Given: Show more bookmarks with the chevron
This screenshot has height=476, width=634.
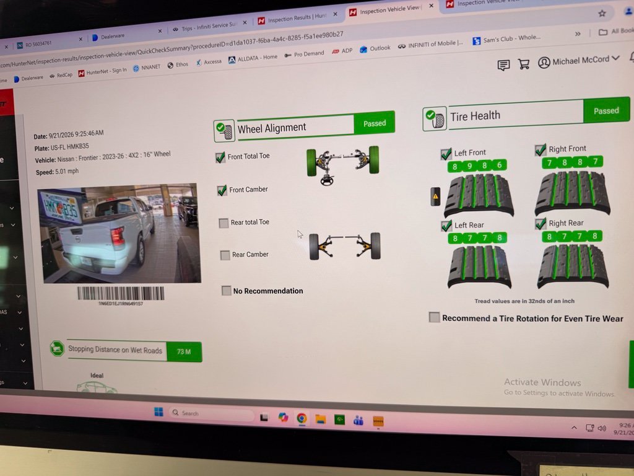Looking at the screenshot, I should pyautogui.click(x=578, y=33).
